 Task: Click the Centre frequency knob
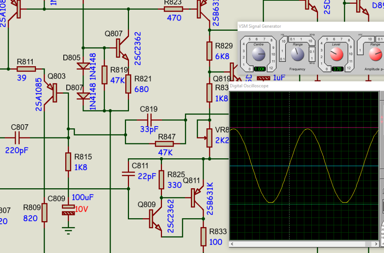pos(259,55)
